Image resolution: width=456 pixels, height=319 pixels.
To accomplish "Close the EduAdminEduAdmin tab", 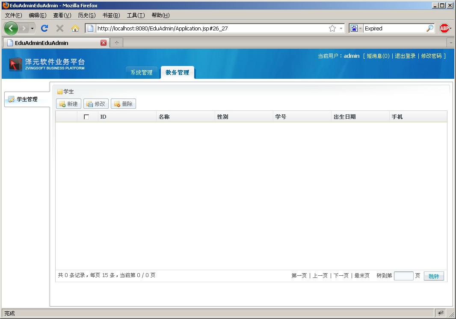I will coord(104,43).
